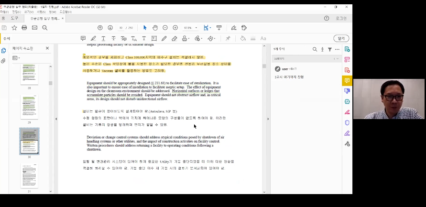Open the comments list options ellipsis
The height and width of the screenshot is (207, 426).
pos(337,49)
